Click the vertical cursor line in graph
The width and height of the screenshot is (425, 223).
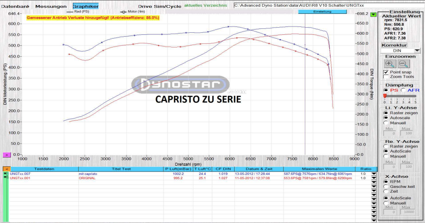(x=305, y=84)
